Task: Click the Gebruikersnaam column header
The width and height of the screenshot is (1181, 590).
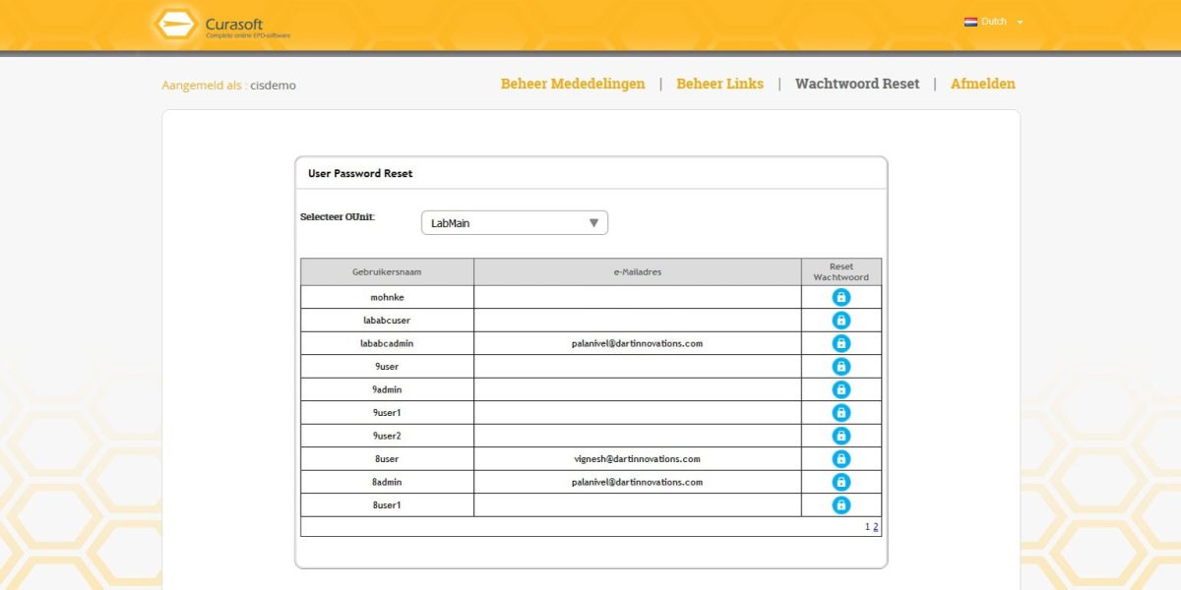Action: click(x=387, y=271)
